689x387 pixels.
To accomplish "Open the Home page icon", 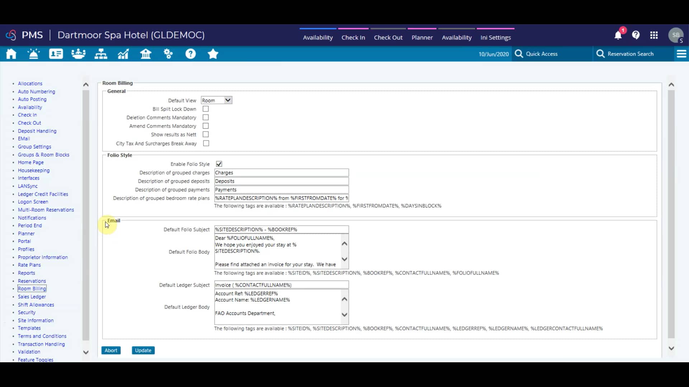I will [11, 54].
